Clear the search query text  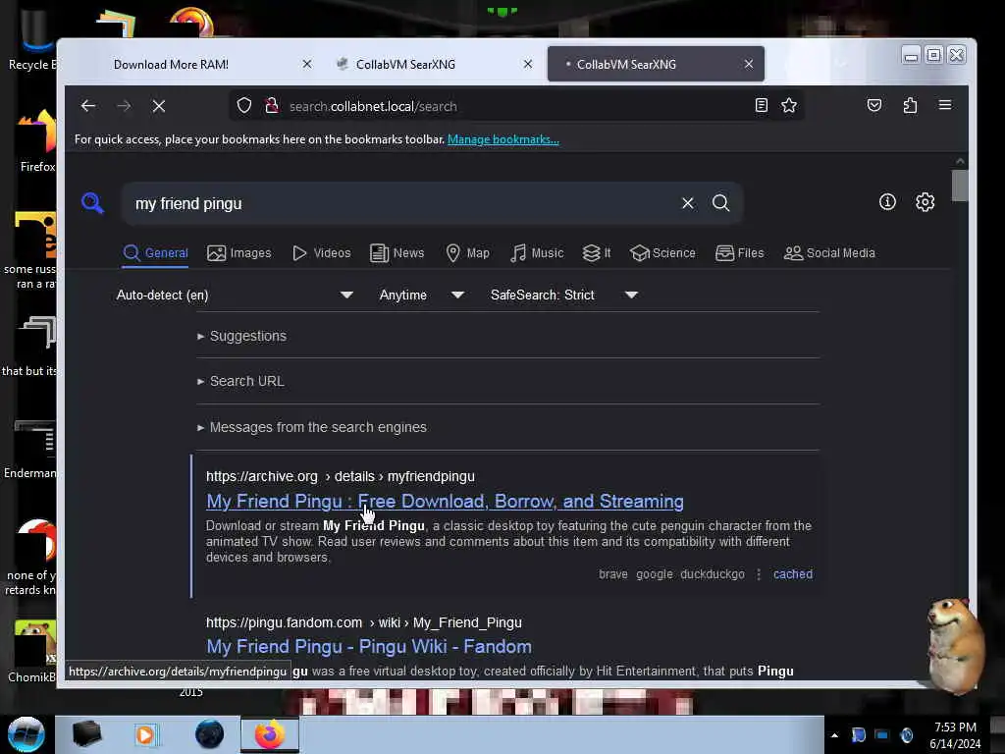pos(688,203)
